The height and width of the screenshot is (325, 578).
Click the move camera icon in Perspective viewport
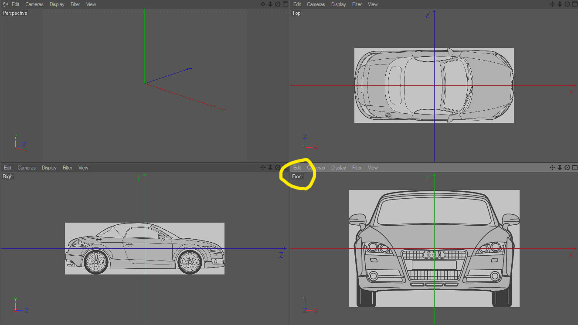click(x=263, y=4)
